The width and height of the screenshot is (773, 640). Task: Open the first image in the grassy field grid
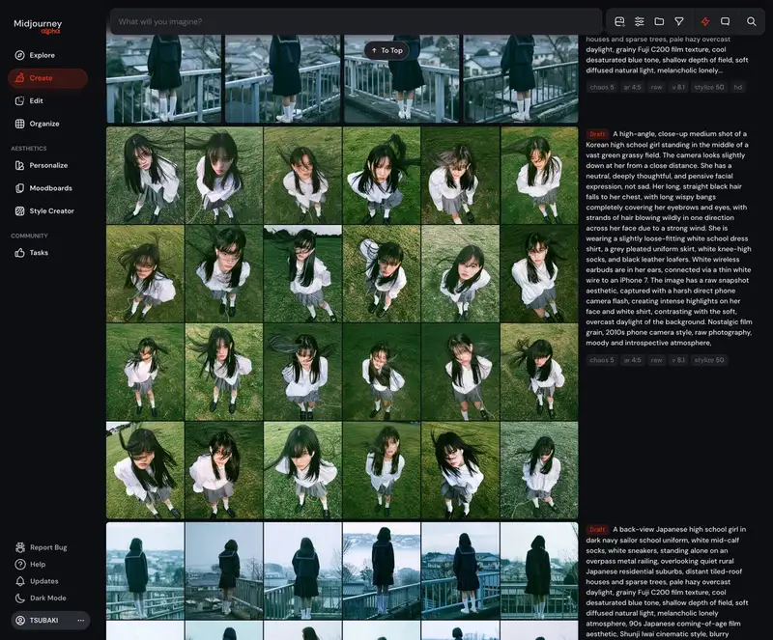tap(145, 176)
